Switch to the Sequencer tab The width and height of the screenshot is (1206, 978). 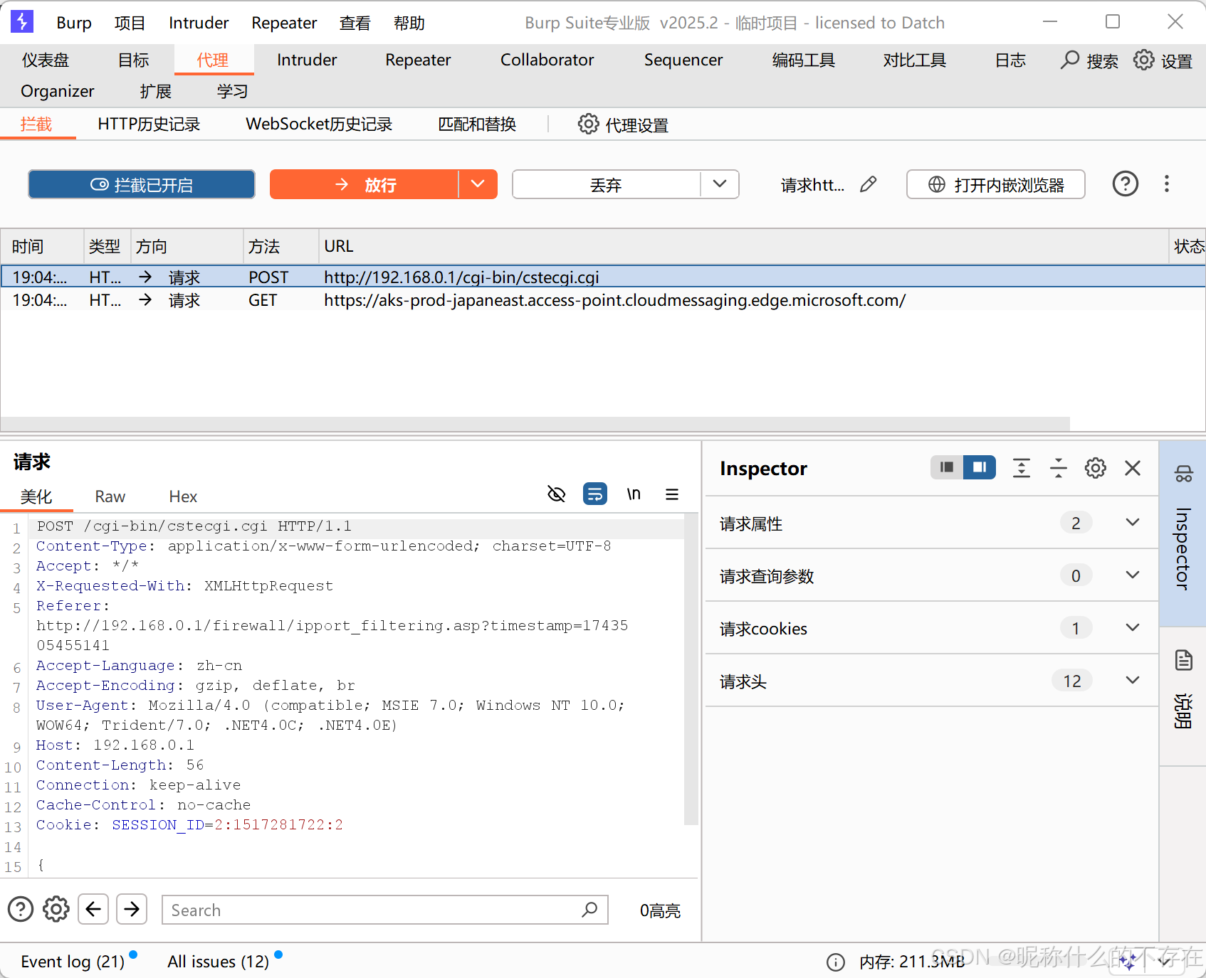[683, 60]
